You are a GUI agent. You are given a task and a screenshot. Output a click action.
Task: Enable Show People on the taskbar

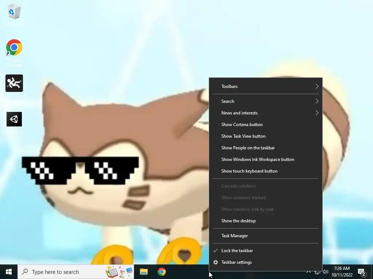pos(266,148)
